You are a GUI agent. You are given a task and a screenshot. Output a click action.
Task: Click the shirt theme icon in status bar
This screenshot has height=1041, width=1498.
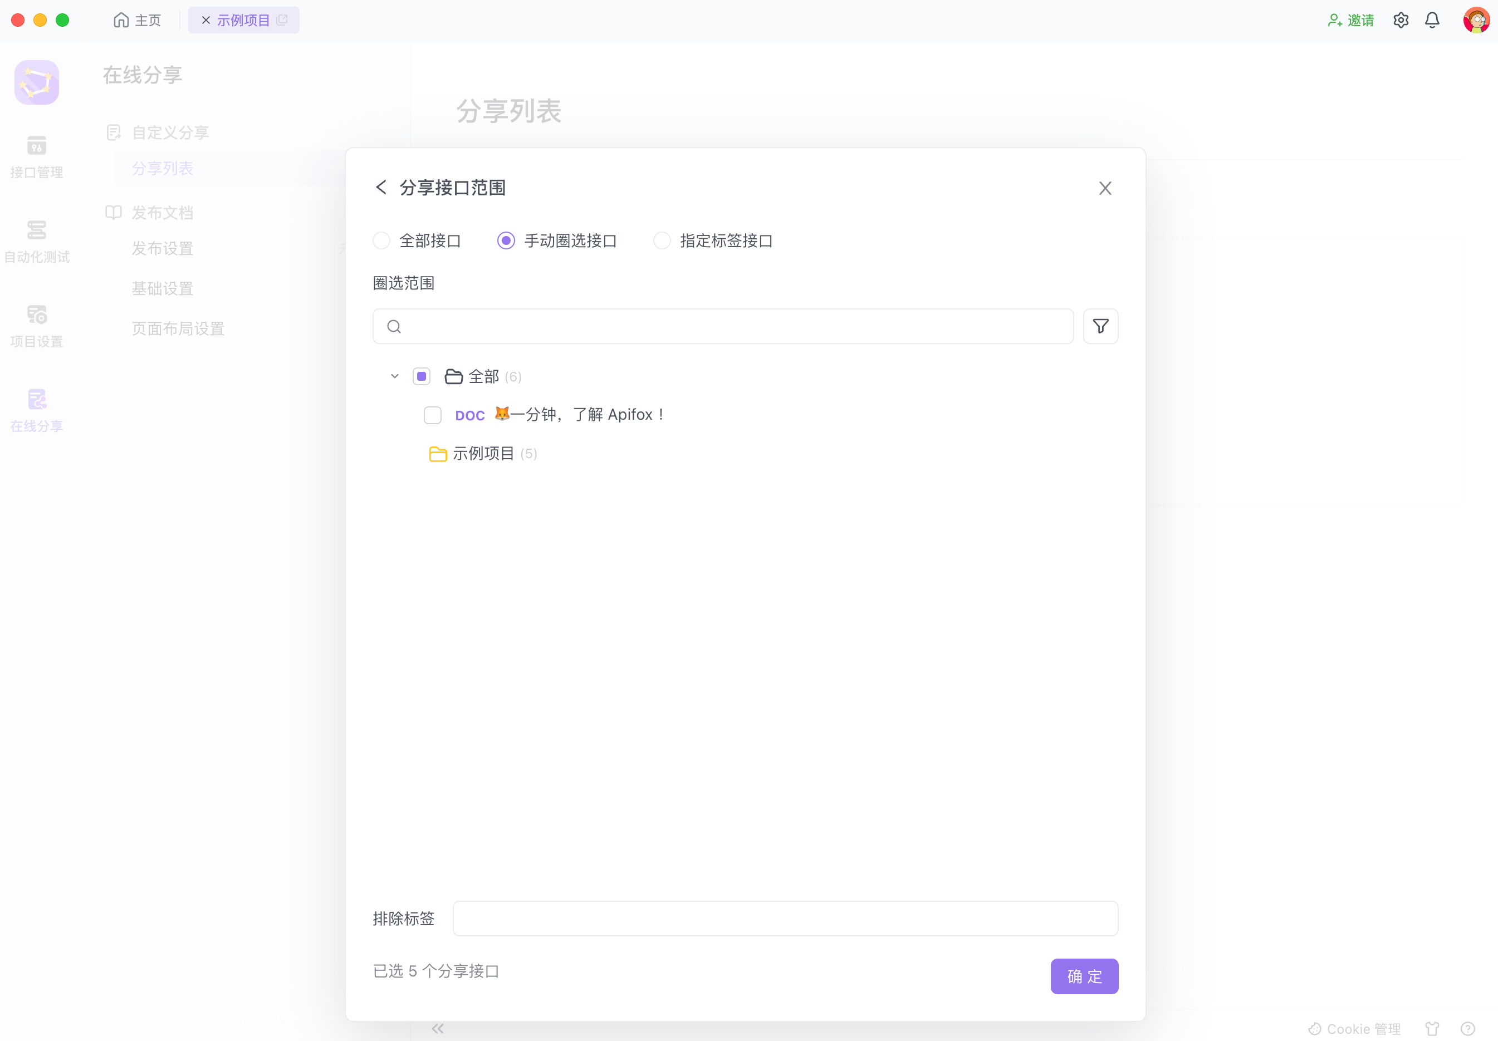click(x=1432, y=1029)
